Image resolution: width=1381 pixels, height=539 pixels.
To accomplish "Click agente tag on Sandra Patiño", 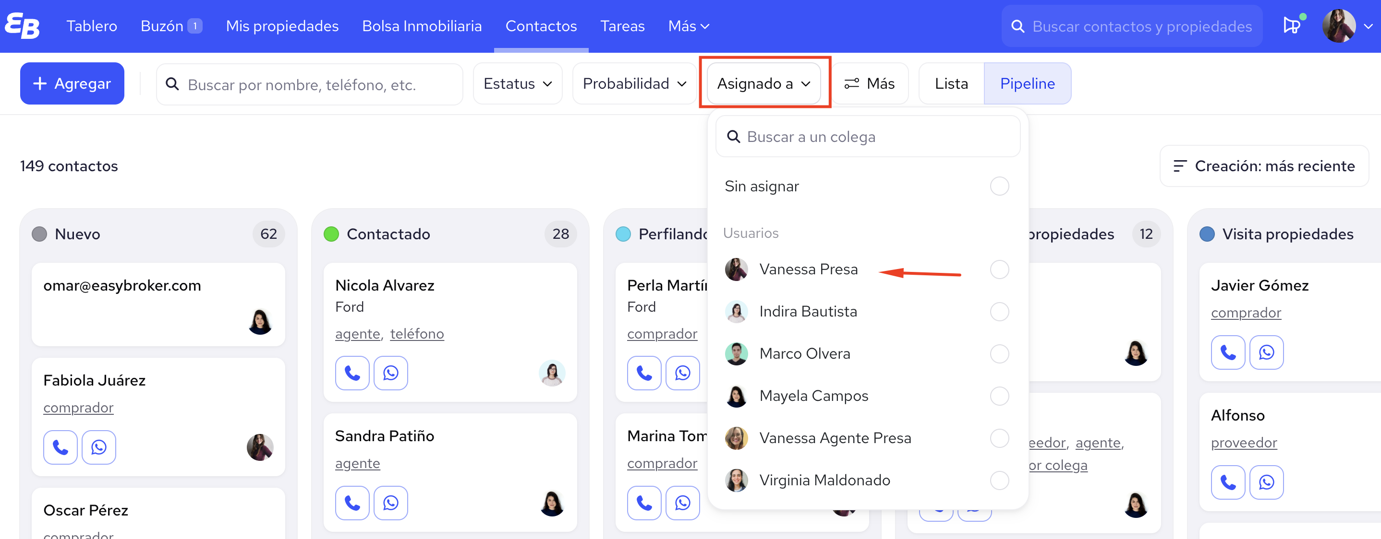I will click(358, 464).
